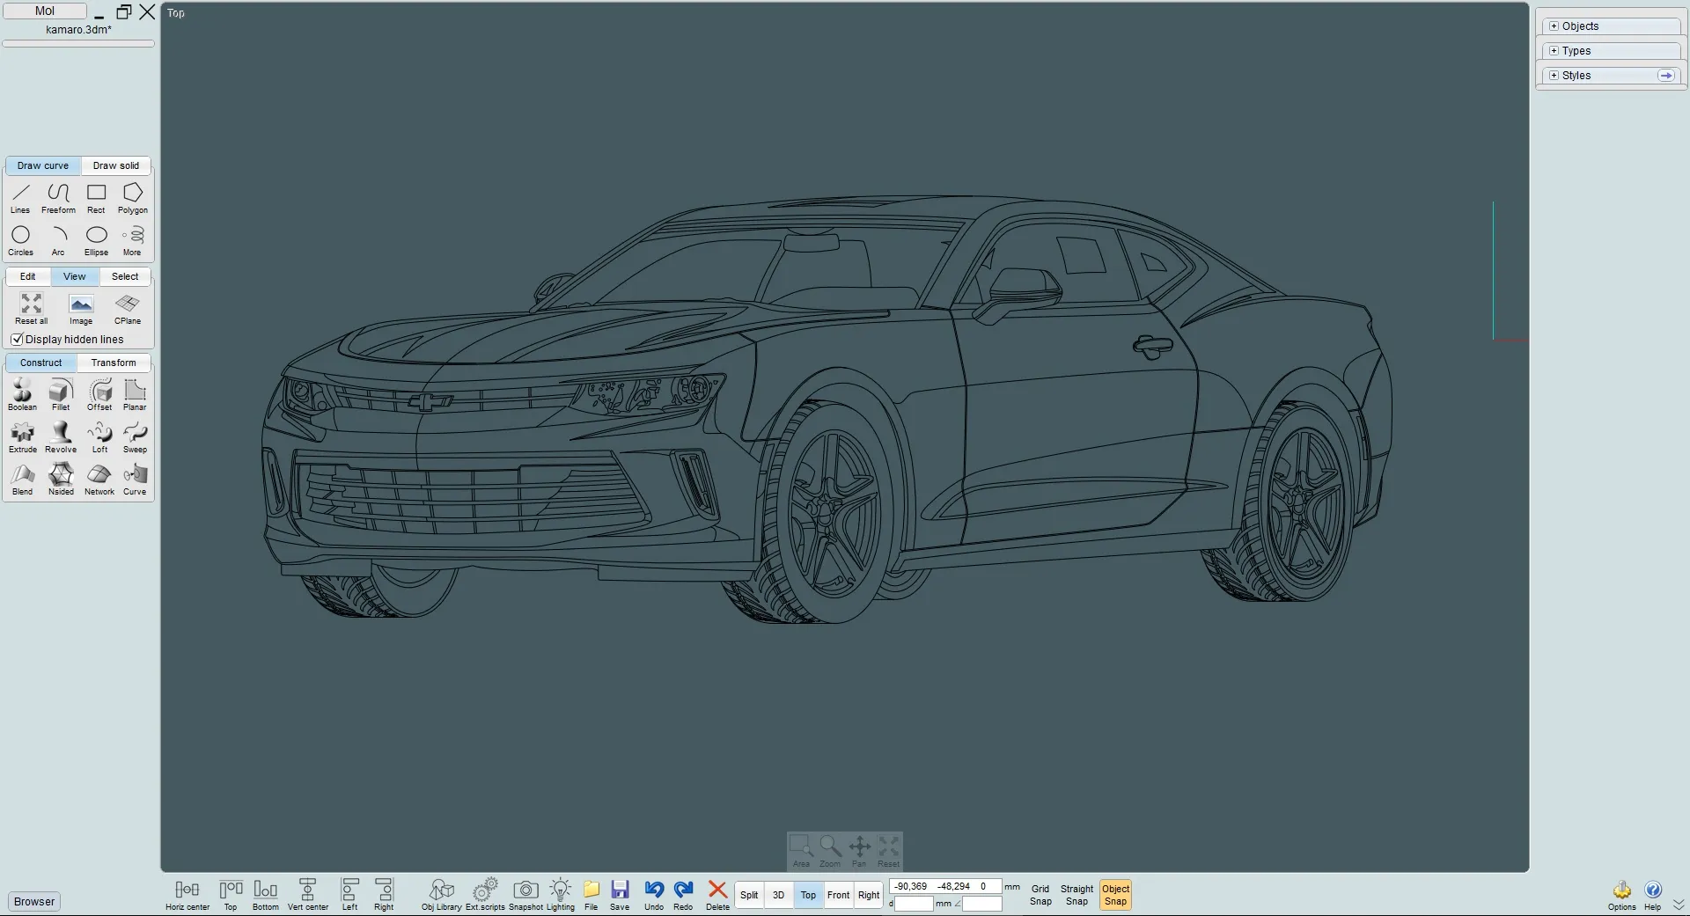
Task: Switch to Construct tab
Action: click(x=41, y=363)
